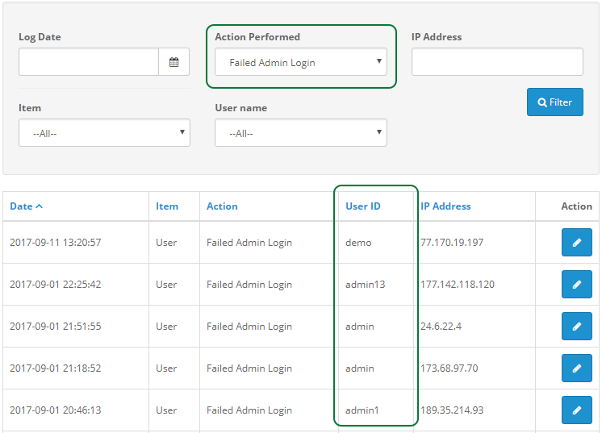Click the edit pencil for the admin13 row
602x433 pixels.
point(577,284)
